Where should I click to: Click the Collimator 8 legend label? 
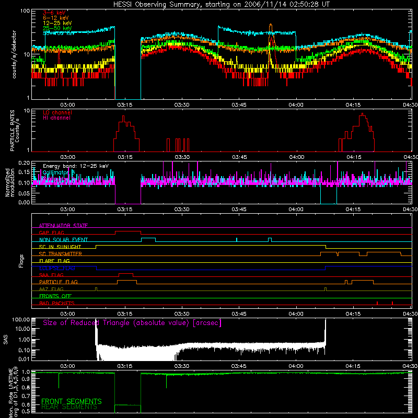(59, 172)
